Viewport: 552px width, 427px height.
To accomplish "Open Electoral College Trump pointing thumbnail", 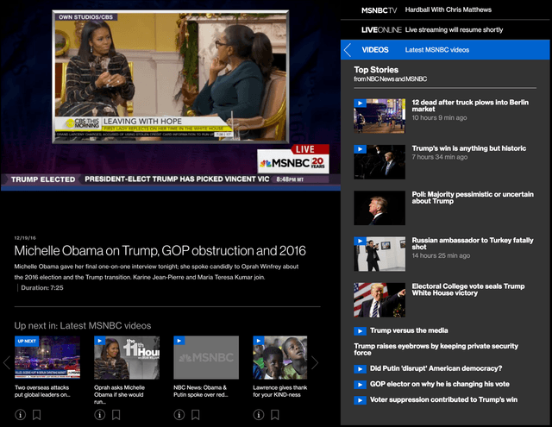I will pos(379,300).
